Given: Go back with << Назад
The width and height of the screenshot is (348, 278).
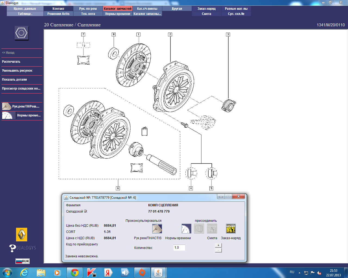Looking at the screenshot, I should (x=8, y=53).
